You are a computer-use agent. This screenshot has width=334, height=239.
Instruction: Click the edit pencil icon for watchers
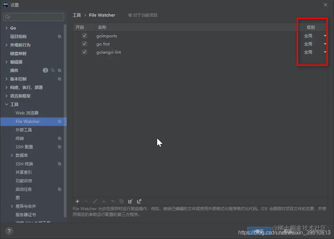pyautogui.click(x=94, y=201)
